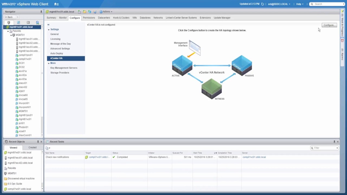Open the Linked vCenter Server Systems tab
This screenshot has width=347, height=195.
click(181, 18)
